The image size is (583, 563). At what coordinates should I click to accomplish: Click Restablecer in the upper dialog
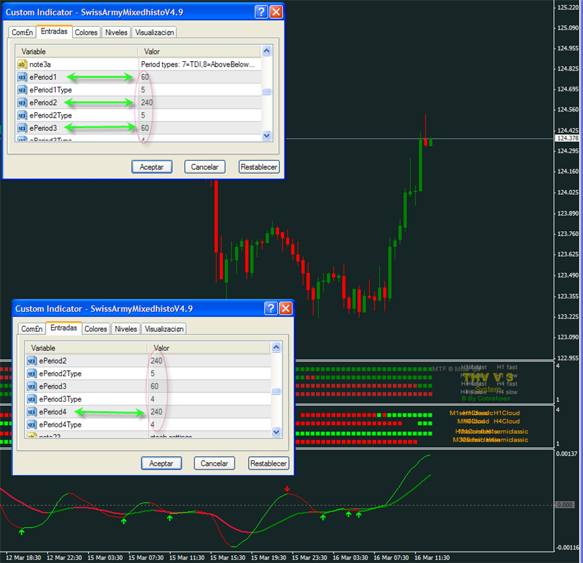point(259,167)
